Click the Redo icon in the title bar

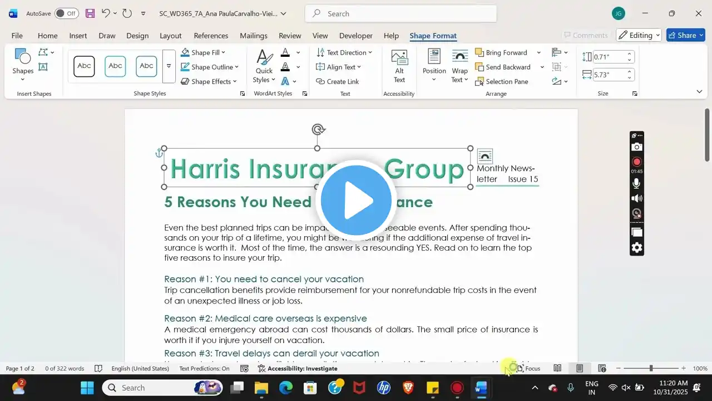(x=127, y=13)
